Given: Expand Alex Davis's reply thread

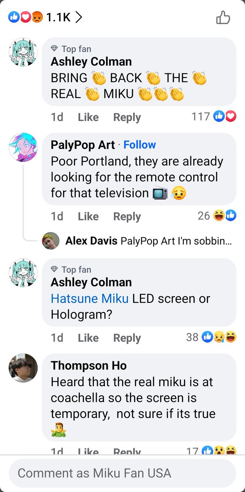Looking at the screenshot, I should [x=149, y=241].
